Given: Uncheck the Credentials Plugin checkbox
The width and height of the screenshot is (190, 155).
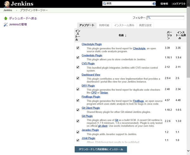Looking at the screenshot, I should [78, 57].
